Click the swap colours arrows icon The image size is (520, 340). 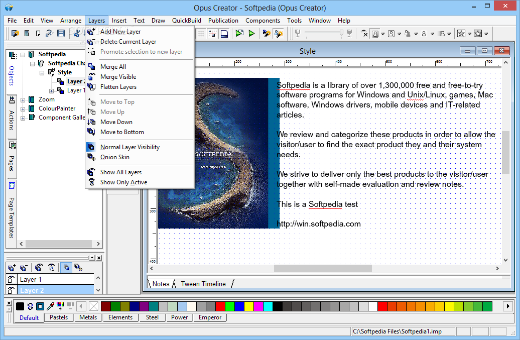(30, 306)
